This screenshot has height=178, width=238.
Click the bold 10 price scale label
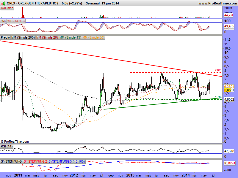(x=226, y=53)
